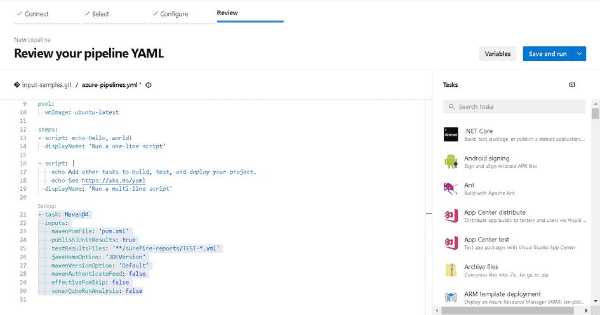Switch to the Configure step tab
This screenshot has height=315, width=600.
(173, 13)
